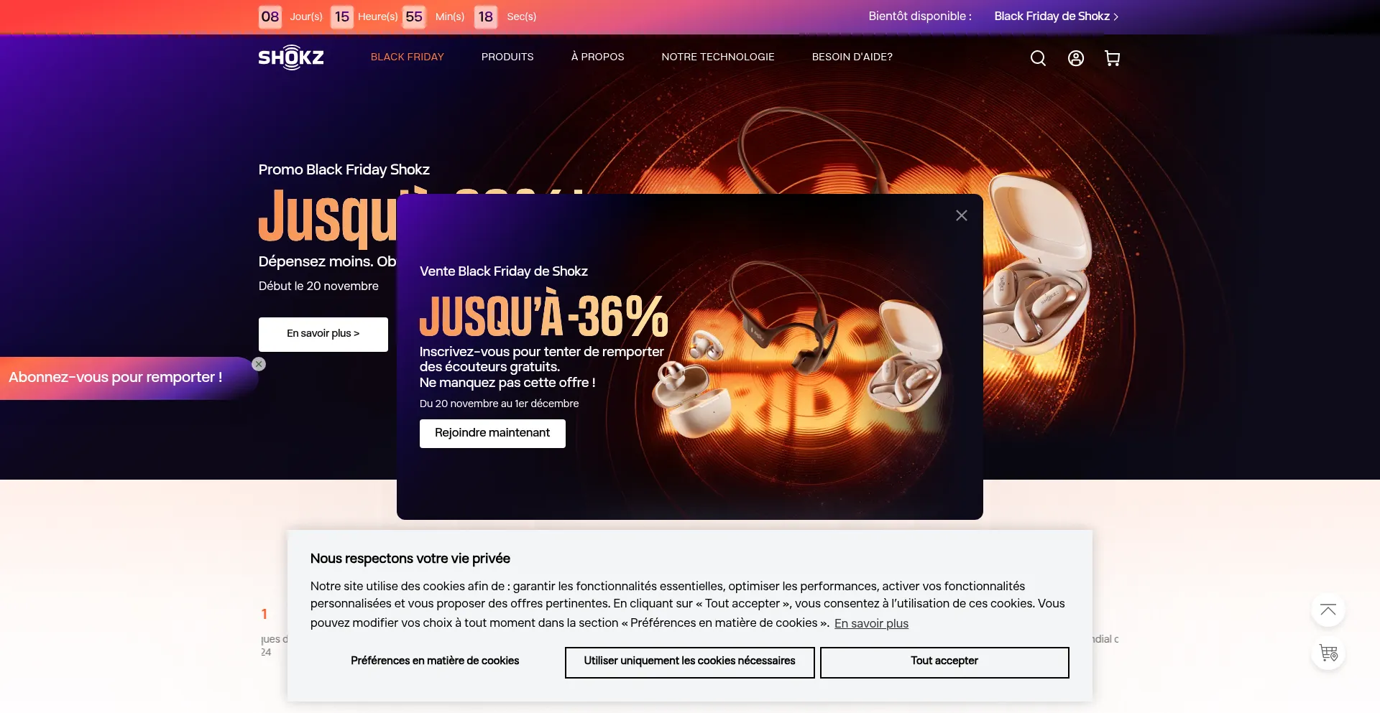Open the NOTRE TECHNOLOGIE menu
The width and height of the screenshot is (1380, 713).
coord(718,57)
